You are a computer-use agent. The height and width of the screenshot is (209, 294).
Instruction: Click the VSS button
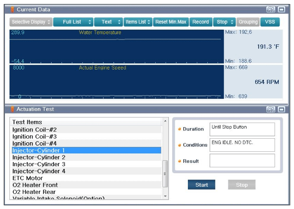(x=270, y=22)
